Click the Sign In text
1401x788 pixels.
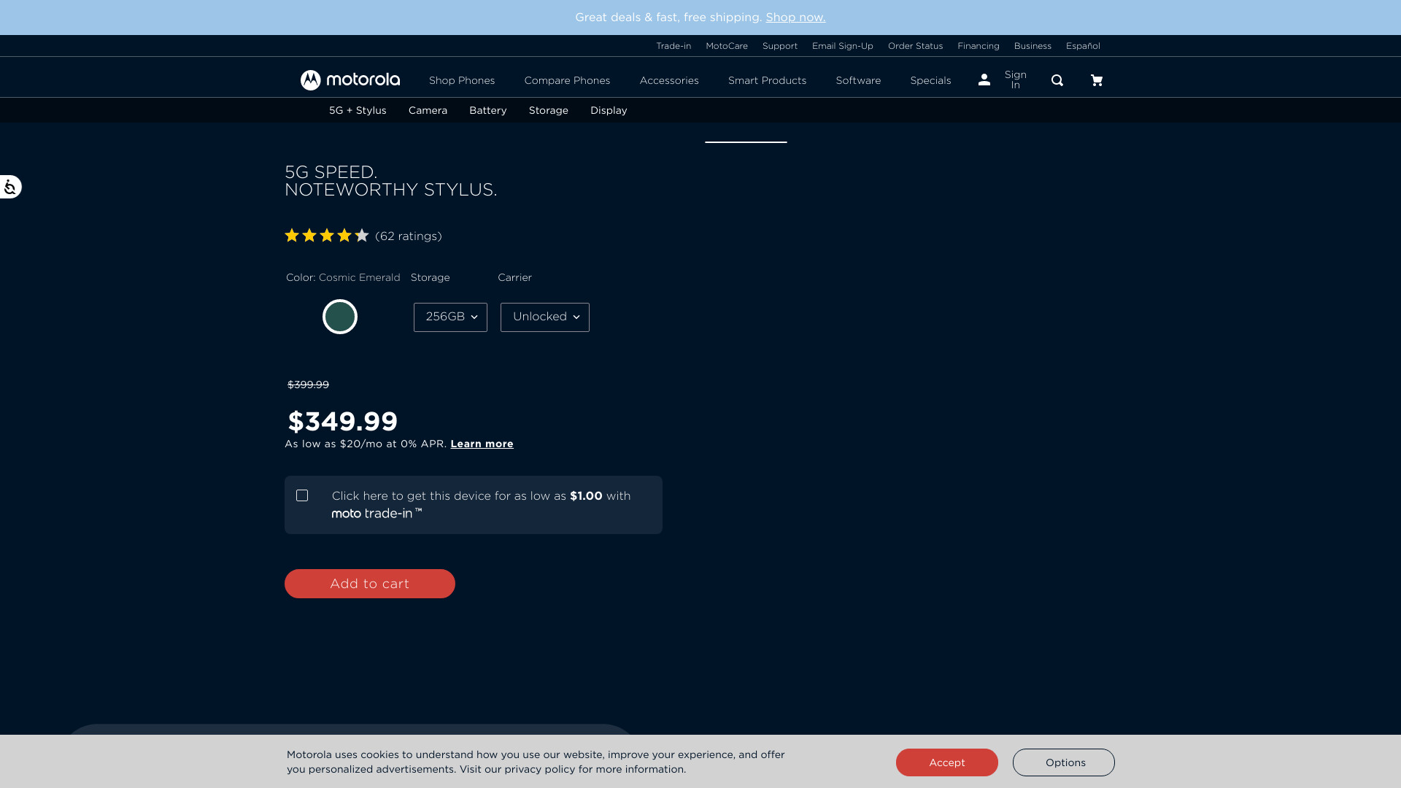pyautogui.click(x=1015, y=80)
